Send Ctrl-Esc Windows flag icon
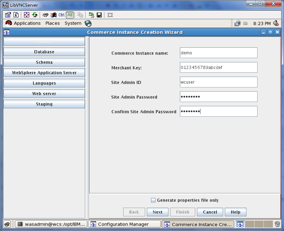284x231 pixels. click(x=54, y=15)
